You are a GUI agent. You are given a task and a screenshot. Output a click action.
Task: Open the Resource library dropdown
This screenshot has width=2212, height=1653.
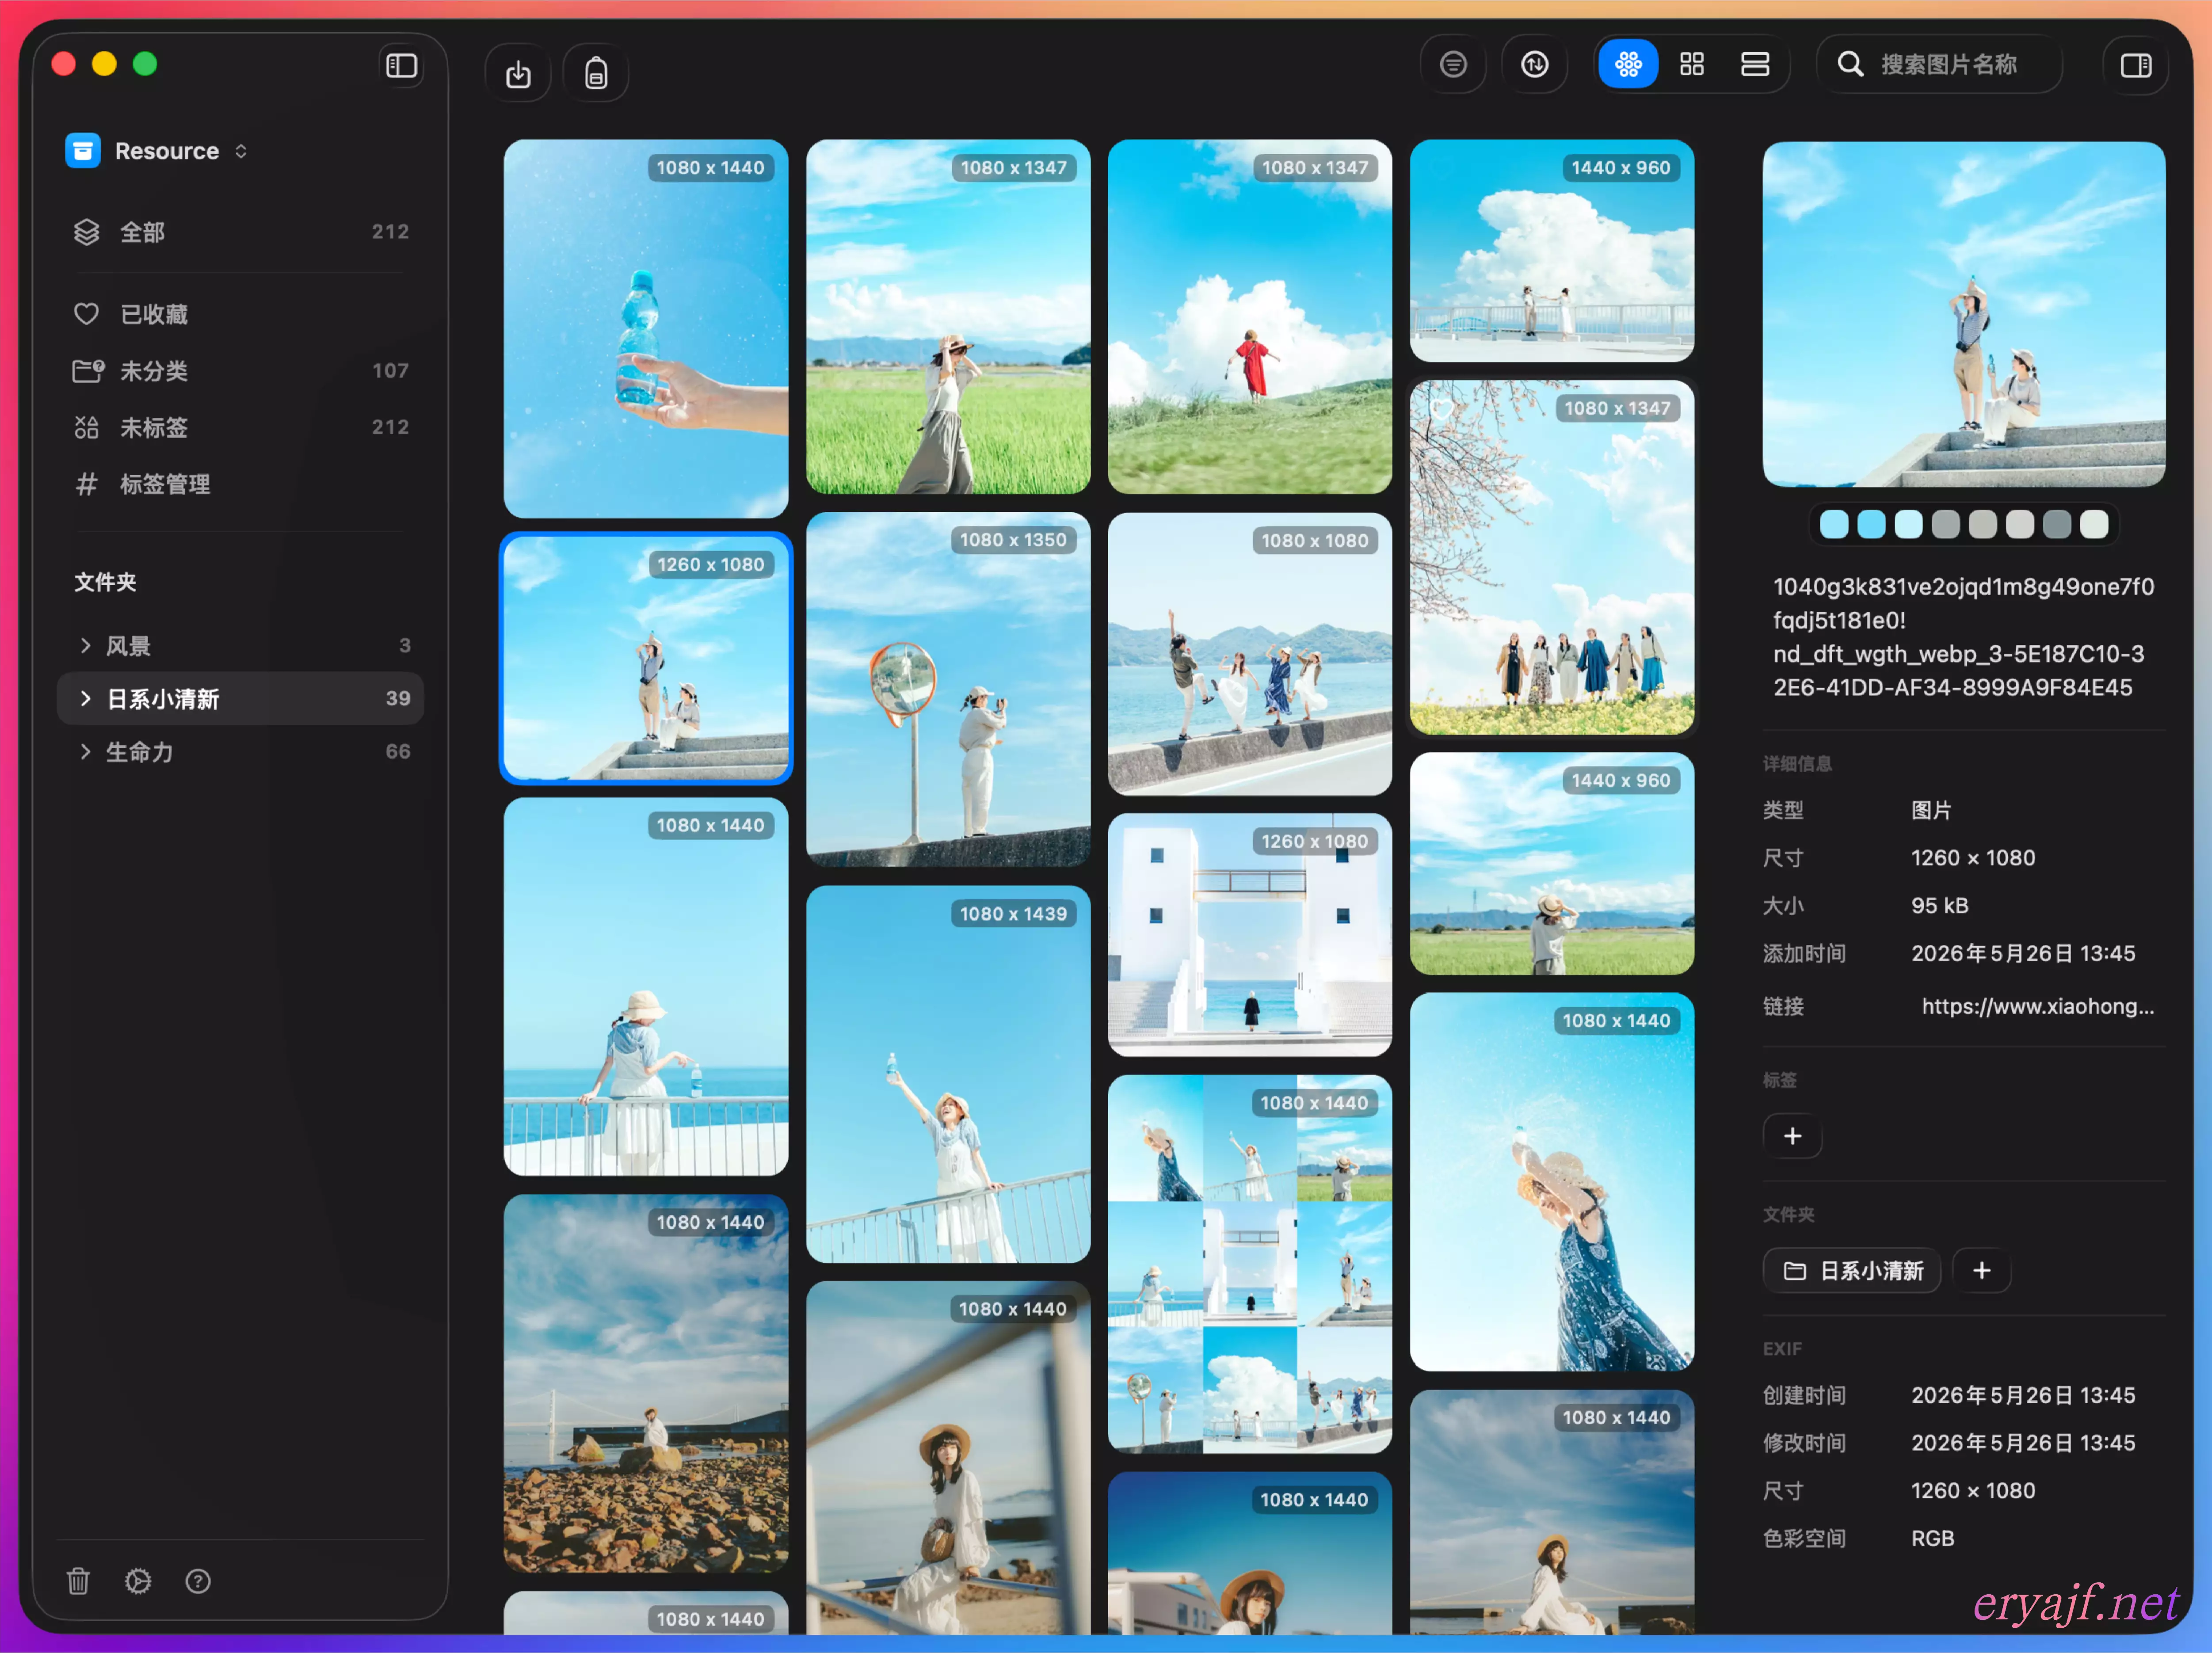157,151
